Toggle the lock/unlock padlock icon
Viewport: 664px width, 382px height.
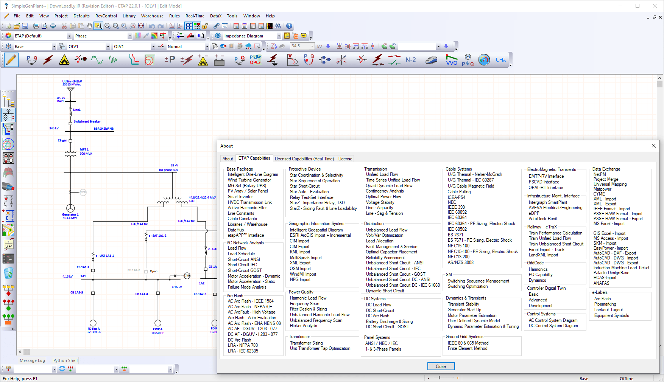205,26
